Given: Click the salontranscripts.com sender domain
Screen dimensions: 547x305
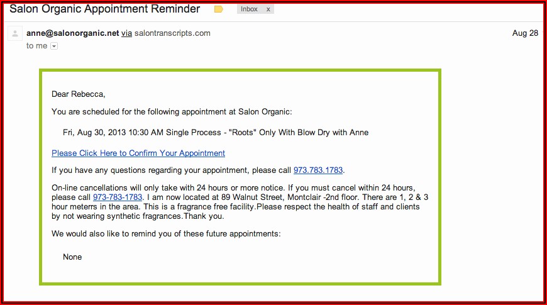Looking at the screenshot, I should (x=172, y=33).
